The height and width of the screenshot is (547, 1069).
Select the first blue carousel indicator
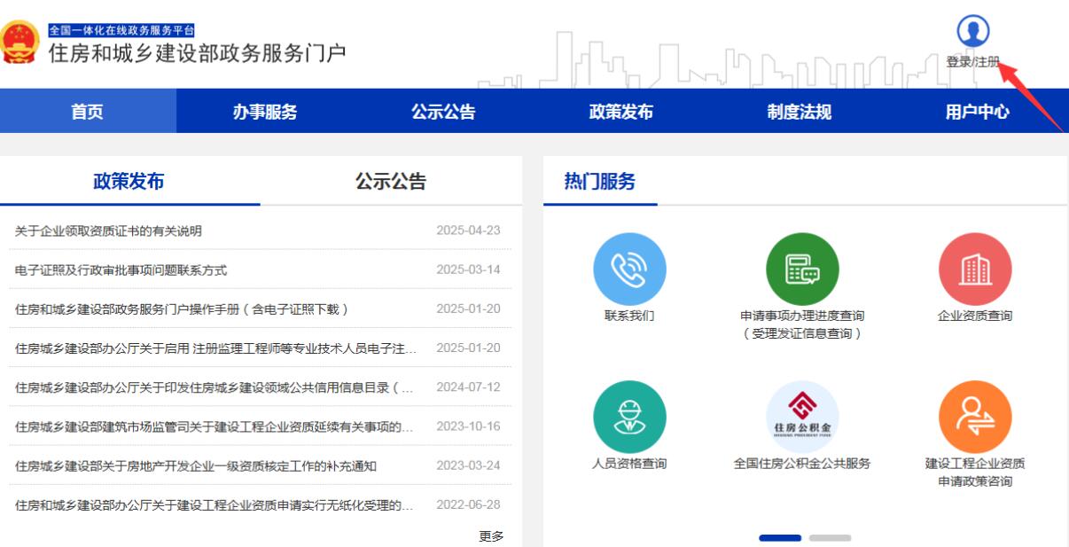tap(780, 538)
